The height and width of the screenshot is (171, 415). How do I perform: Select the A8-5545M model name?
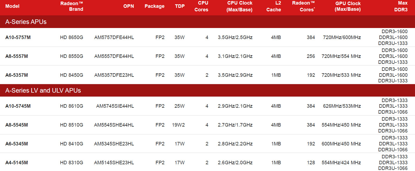(17, 125)
